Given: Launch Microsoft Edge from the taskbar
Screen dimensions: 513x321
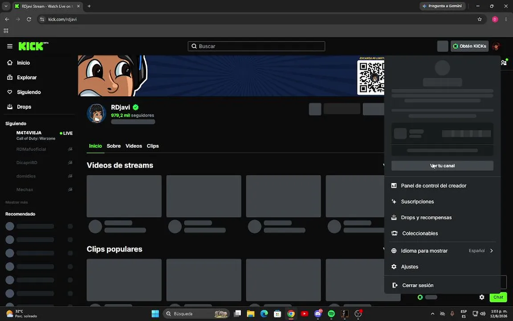Looking at the screenshot, I should [264, 314].
